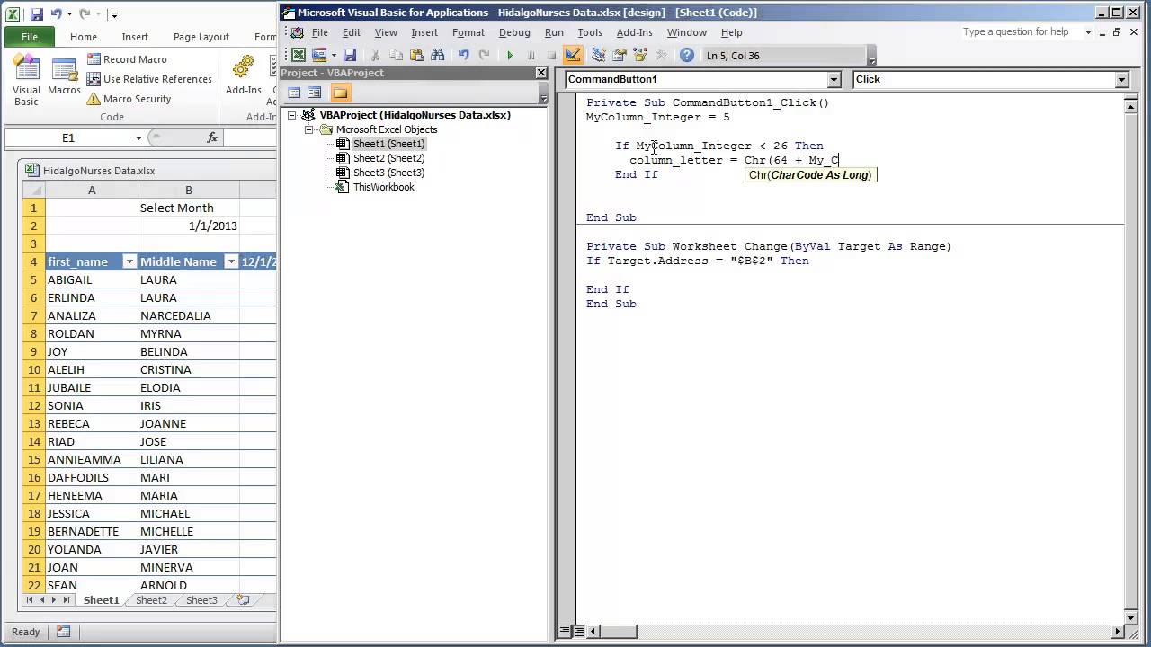Collapse the VBAProject tree node
The width and height of the screenshot is (1151, 647).
click(x=292, y=115)
